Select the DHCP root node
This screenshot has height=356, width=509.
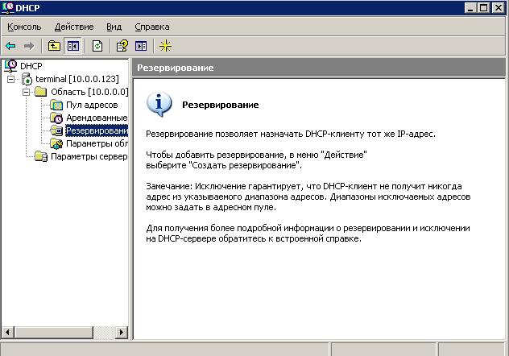click(31, 66)
